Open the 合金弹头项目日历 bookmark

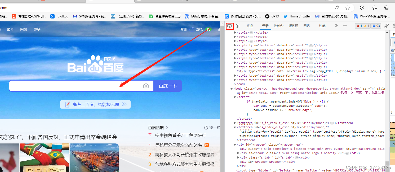(165, 16)
